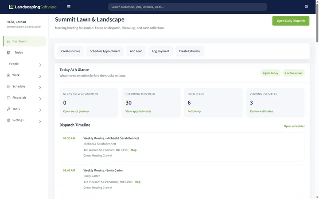Image resolution: width=319 pixels, height=199 pixels.
Task: Click the Today At A Glance heading
Action: (x=74, y=70)
